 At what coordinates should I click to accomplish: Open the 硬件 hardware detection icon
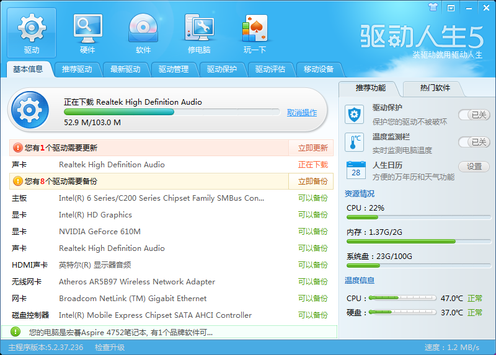87,33
